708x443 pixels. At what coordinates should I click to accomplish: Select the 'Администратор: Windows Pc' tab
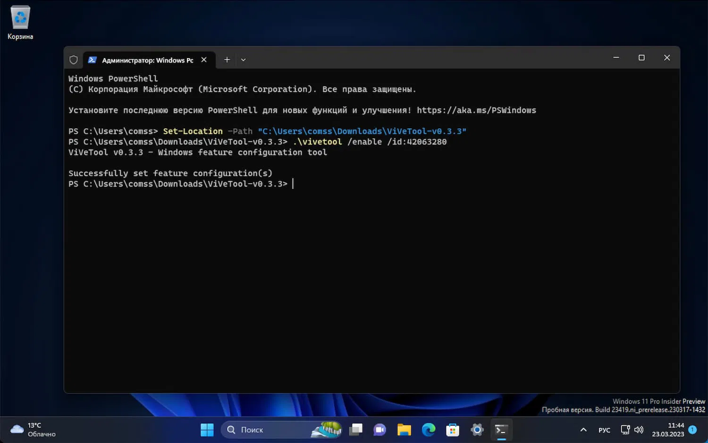[x=150, y=60]
